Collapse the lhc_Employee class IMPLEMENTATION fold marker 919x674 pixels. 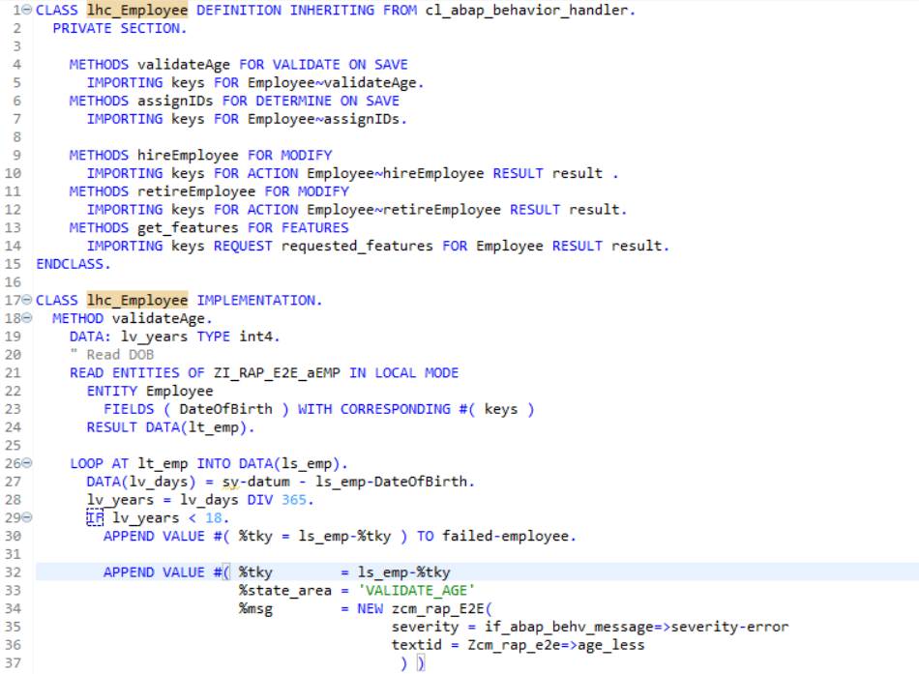click(28, 301)
